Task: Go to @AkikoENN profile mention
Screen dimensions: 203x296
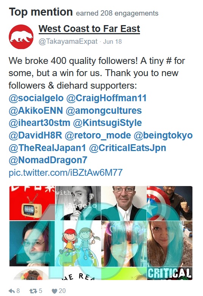Action: pyautogui.click(x=36, y=110)
